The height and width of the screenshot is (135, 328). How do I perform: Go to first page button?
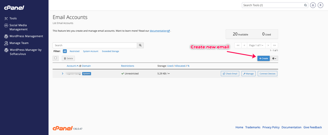[x=238, y=45]
